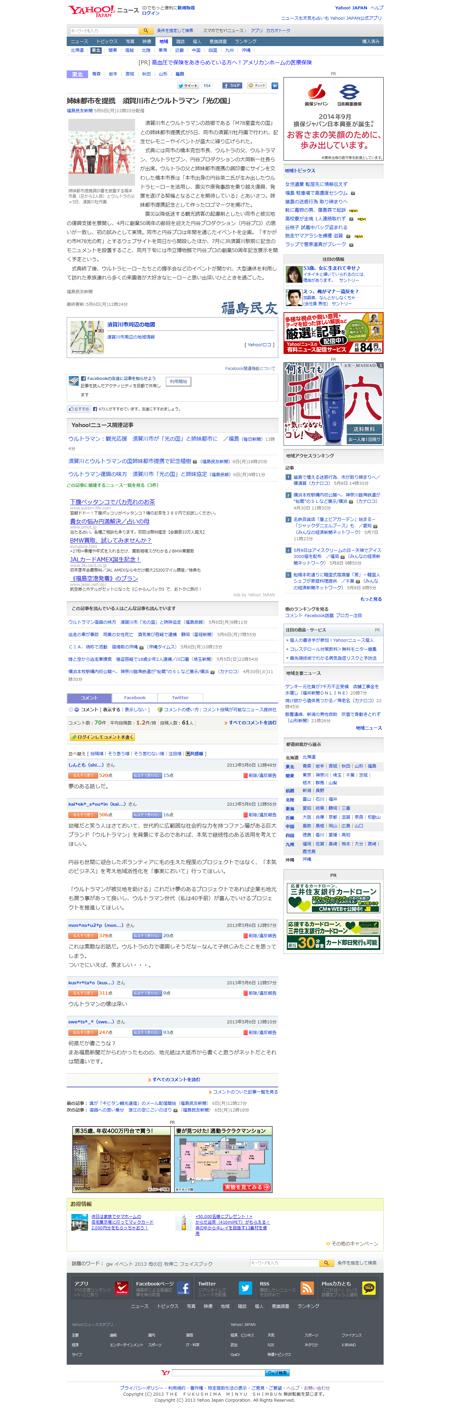Screen dimensions: 450x1410
Task: Click 私もそう思う on mon*no*u2*p's comment
Action: 83,936
